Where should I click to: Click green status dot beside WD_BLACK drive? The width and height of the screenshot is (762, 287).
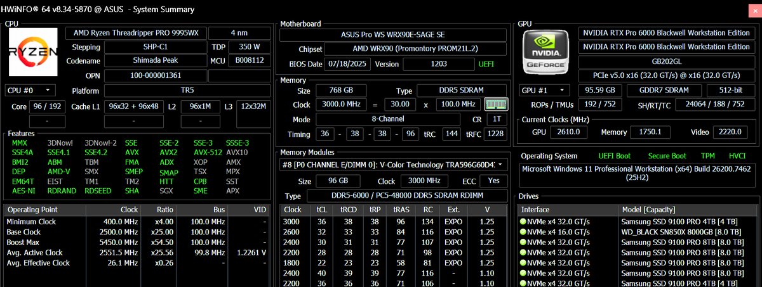point(523,232)
